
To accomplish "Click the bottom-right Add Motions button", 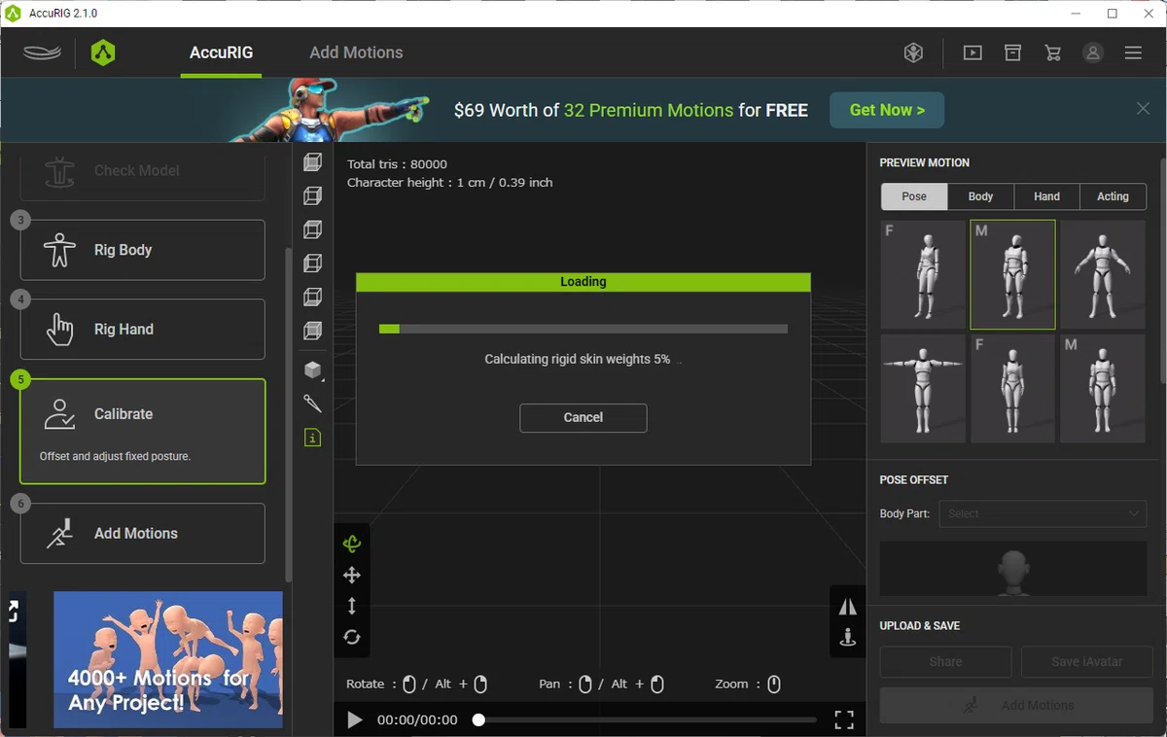I will pyautogui.click(x=1016, y=705).
